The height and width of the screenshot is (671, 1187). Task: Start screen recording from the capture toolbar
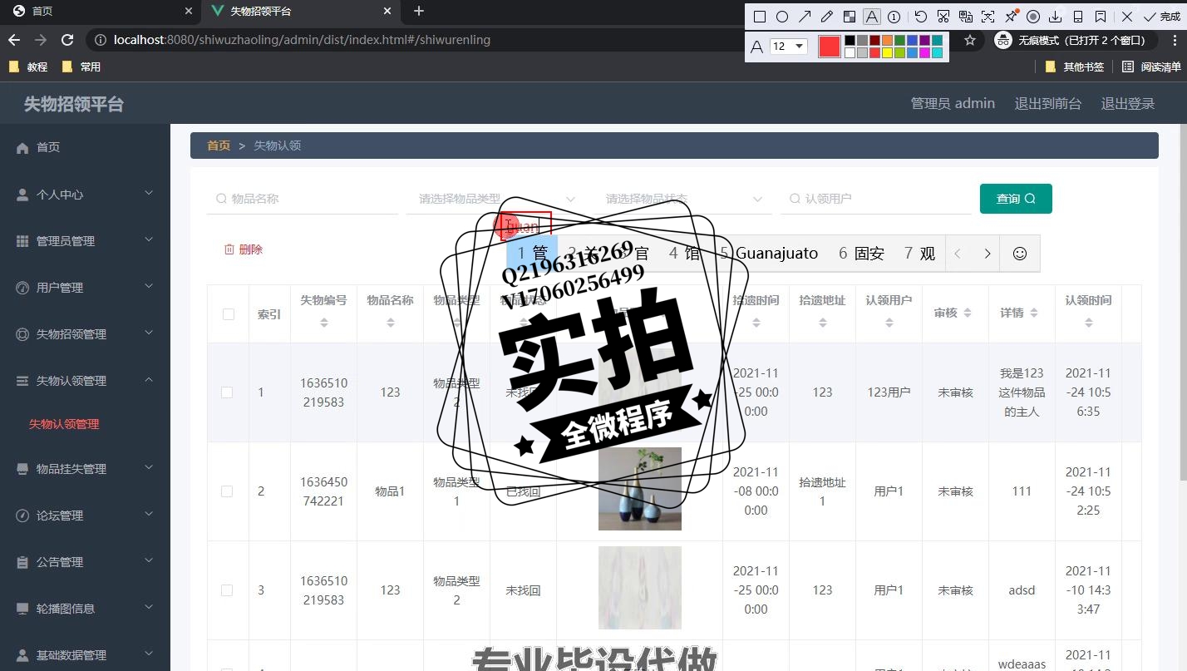1033,17
